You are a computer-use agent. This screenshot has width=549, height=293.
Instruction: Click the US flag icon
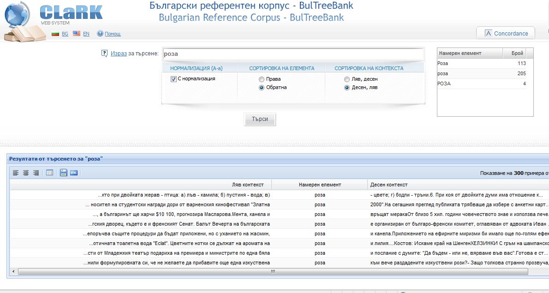(x=77, y=34)
